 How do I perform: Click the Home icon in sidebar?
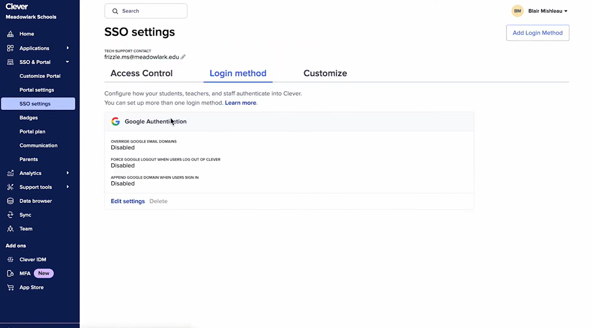click(x=10, y=34)
